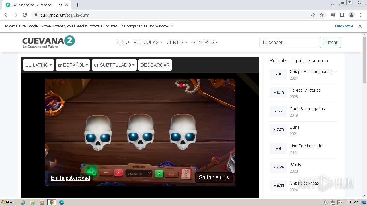Open Windows Media Player from taskbar
367x206 pixels.
42,202
